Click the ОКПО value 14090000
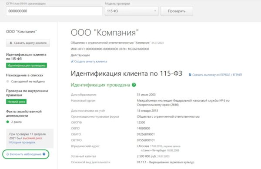This screenshot has height=169, width=261. pyautogui.click(x=143, y=128)
